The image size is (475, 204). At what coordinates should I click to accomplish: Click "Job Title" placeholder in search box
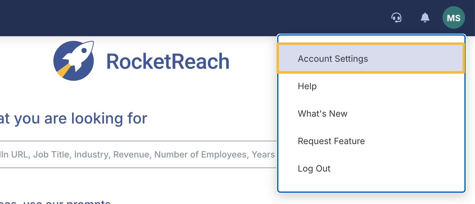pyautogui.click(x=51, y=154)
